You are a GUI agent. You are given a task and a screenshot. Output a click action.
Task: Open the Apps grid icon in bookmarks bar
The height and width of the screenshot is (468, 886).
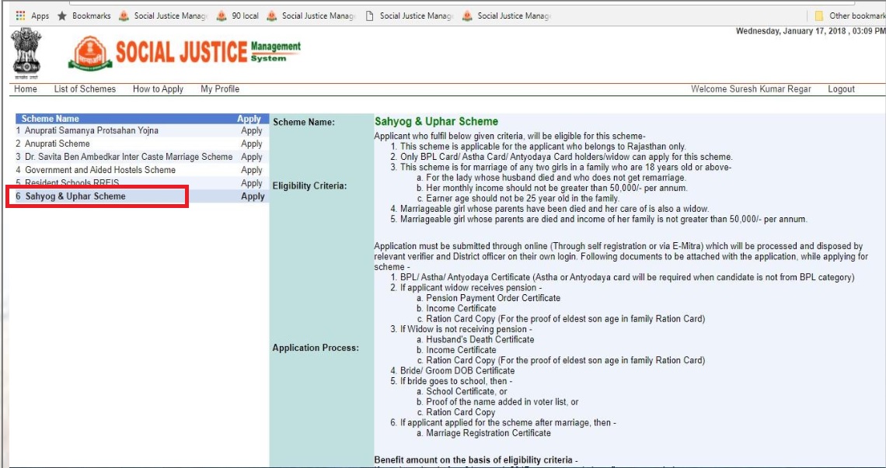click(x=21, y=16)
